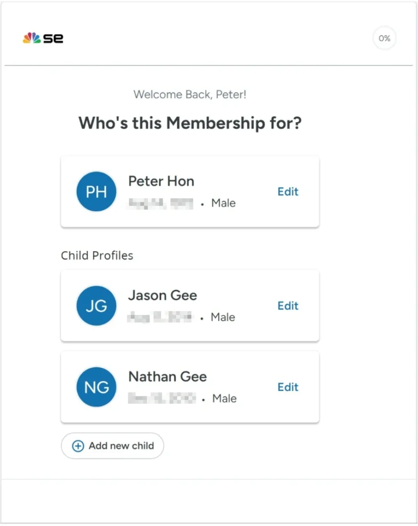418x526 pixels.
Task: Select the Peter Hon name text
Action: point(161,181)
